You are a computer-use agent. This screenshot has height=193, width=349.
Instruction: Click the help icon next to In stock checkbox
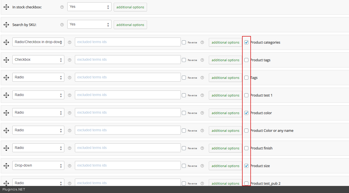click(x=62, y=7)
